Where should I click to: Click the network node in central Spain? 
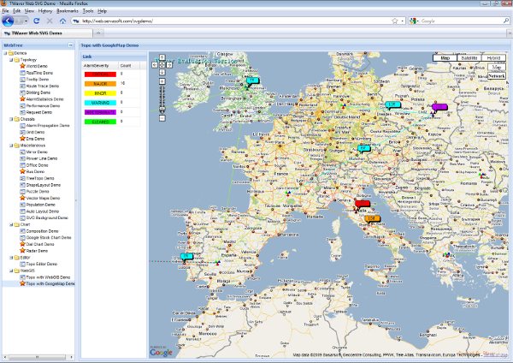coord(217,263)
